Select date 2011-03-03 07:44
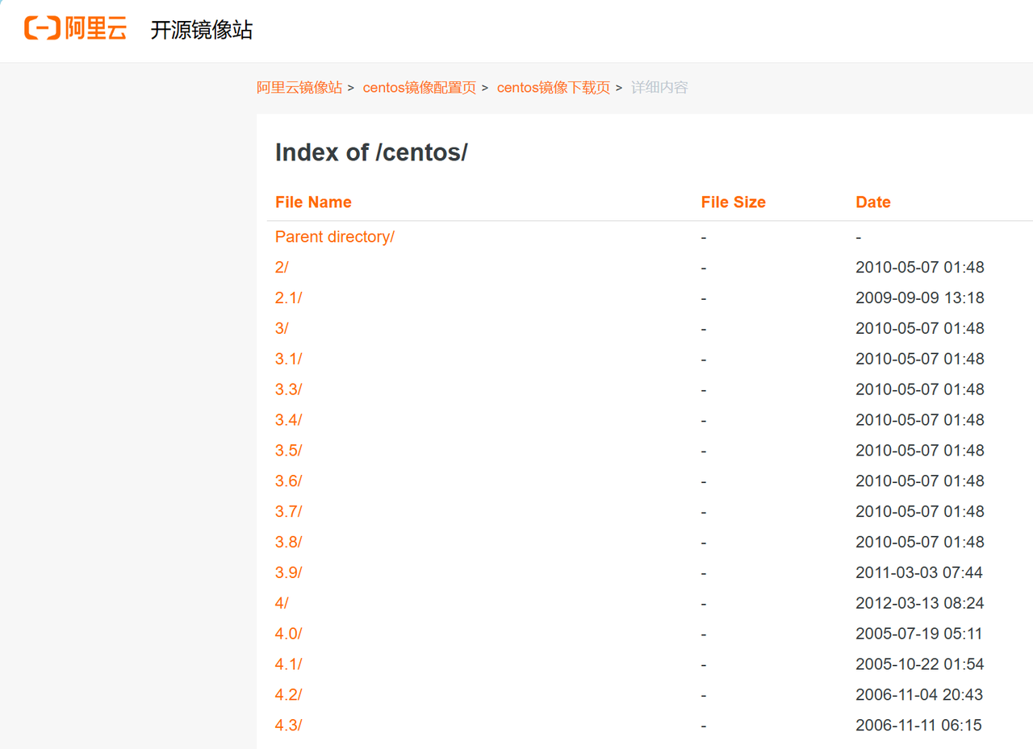Image resolution: width=1033 pixels, height=749 pixels. tap(919, 573)
